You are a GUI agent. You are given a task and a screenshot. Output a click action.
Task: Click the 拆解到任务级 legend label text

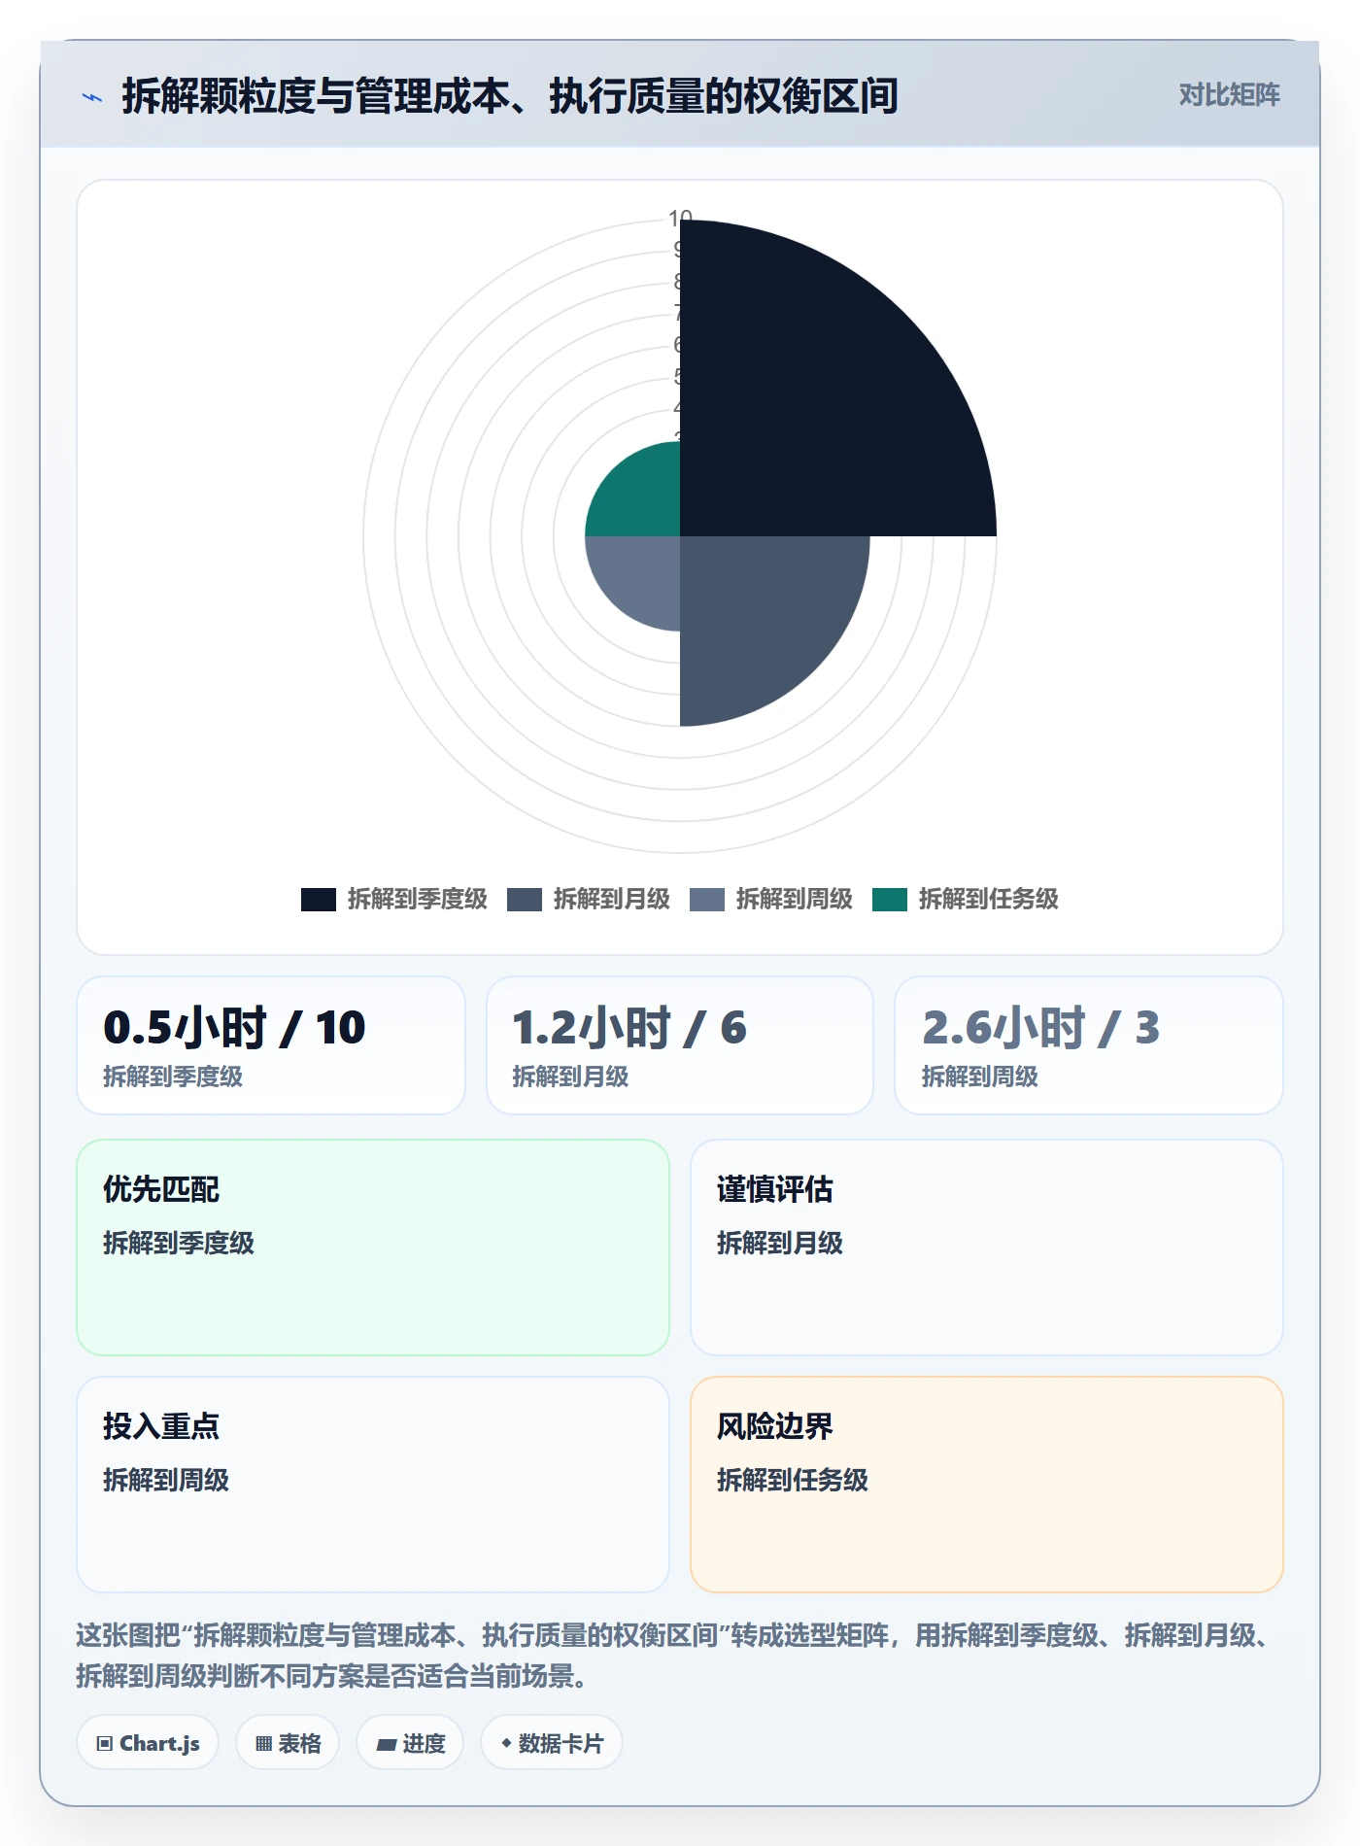(x=989, y=899)
